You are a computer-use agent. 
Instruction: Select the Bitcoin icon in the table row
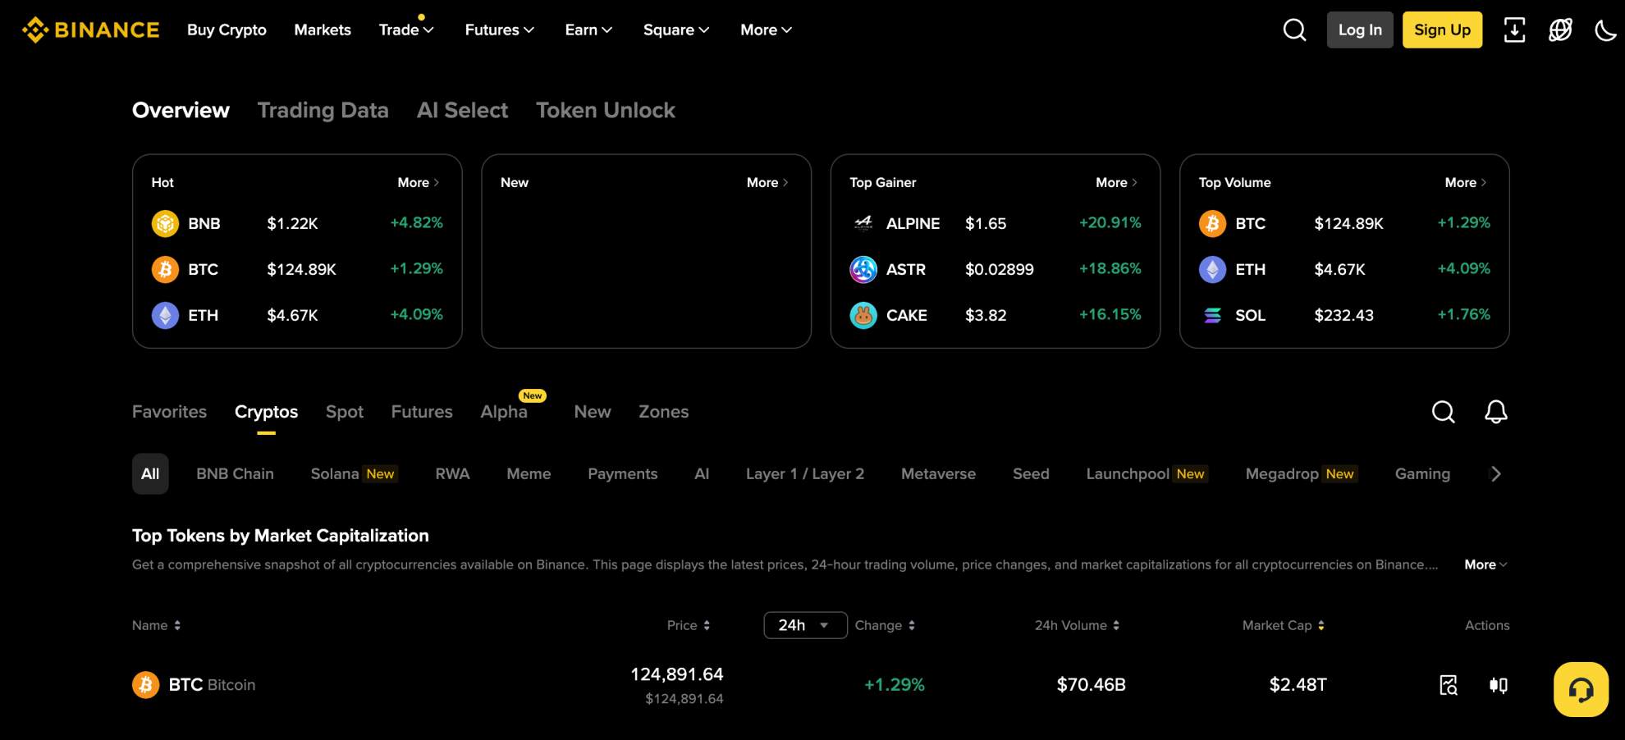point(145,684)
